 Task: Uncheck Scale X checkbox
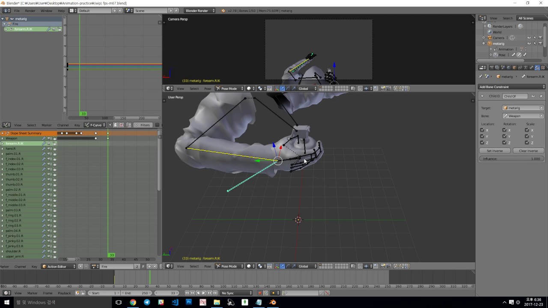527,130
